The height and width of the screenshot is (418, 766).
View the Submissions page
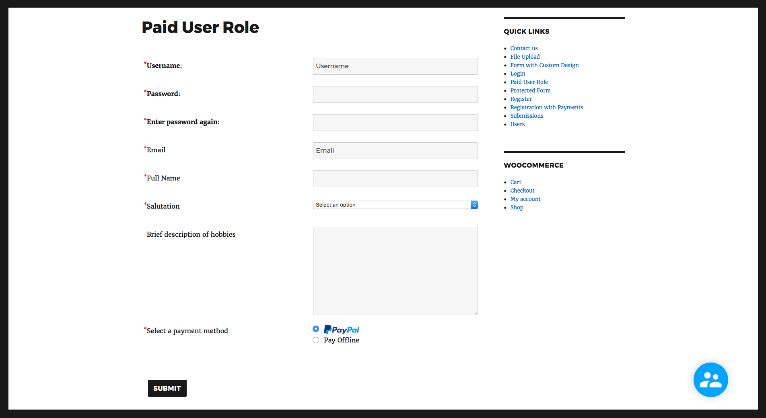[x=527, y=115]
